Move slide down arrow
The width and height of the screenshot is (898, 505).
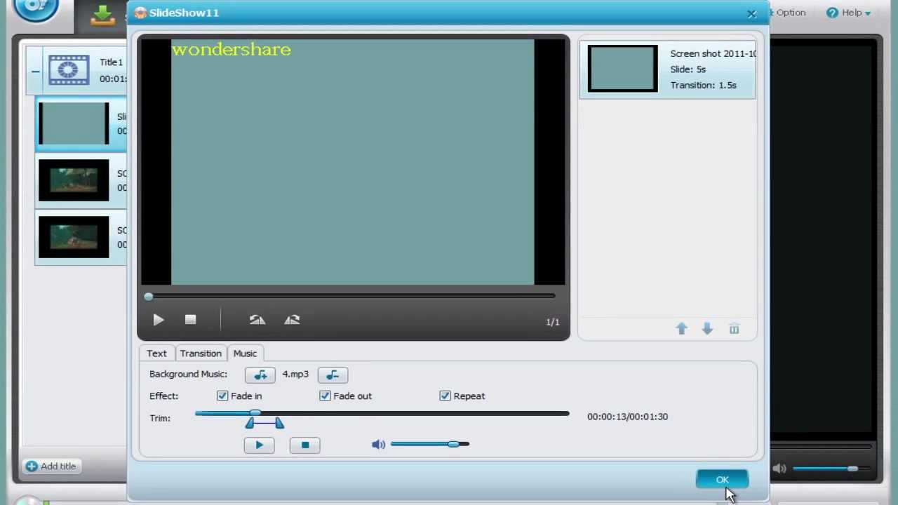[x=707, y=328]
